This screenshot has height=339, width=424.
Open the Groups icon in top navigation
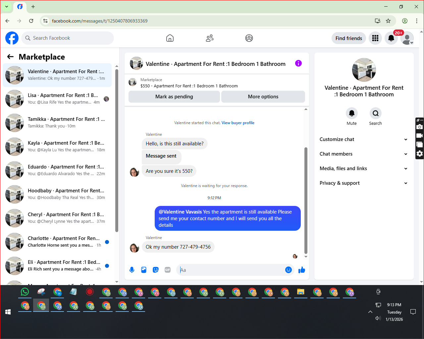(x=249, y=38)
